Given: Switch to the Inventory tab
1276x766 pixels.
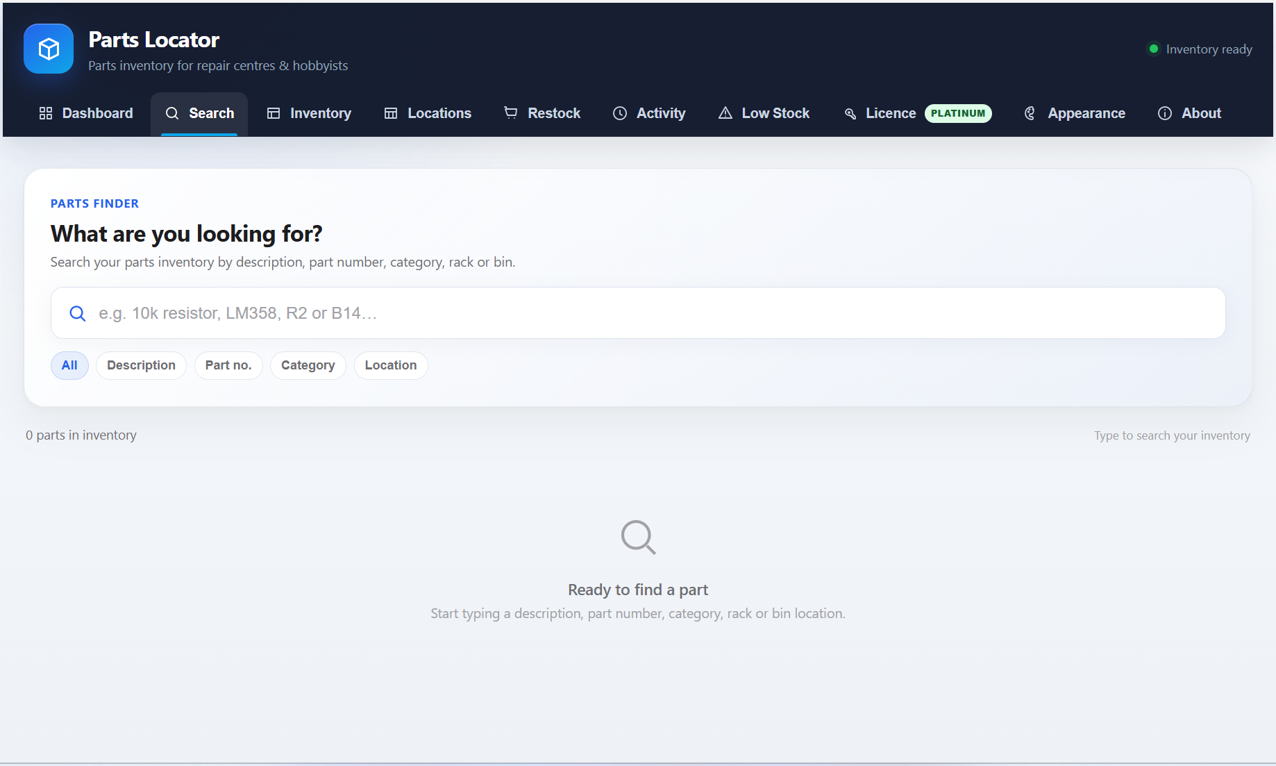Looking at the screenshot, I should click(309, 113).
